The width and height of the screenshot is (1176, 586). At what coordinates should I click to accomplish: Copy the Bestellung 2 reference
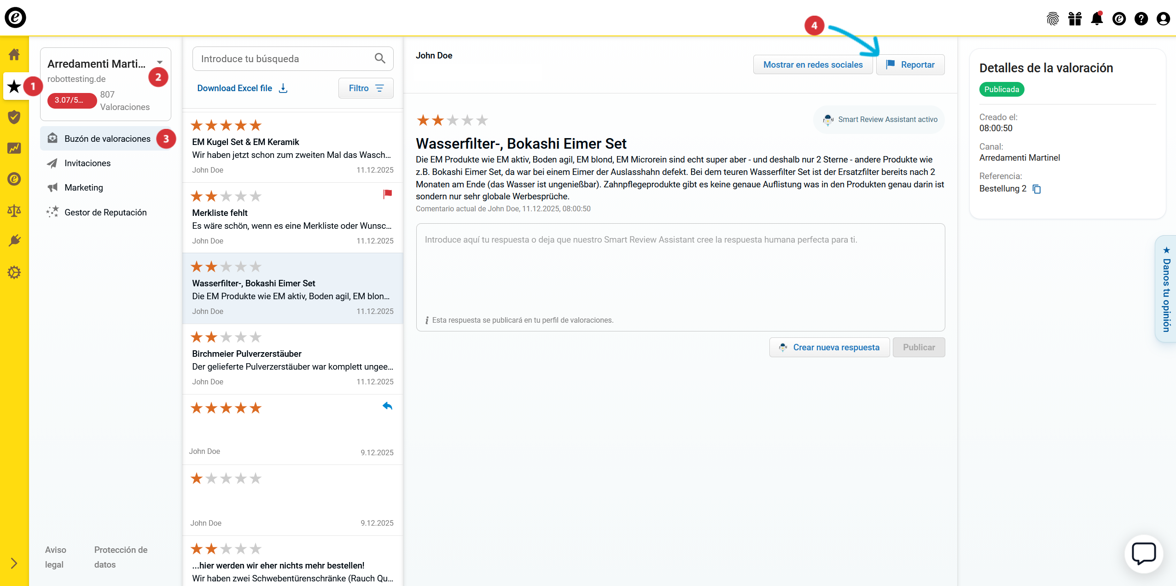(x=1036, y=189)
